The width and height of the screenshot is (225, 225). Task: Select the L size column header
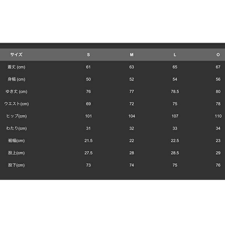pyautogui.click(x=175, y=55)
